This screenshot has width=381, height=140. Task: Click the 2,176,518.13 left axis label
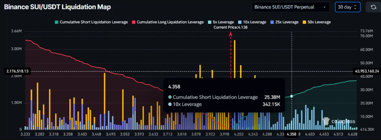[16, 71]
